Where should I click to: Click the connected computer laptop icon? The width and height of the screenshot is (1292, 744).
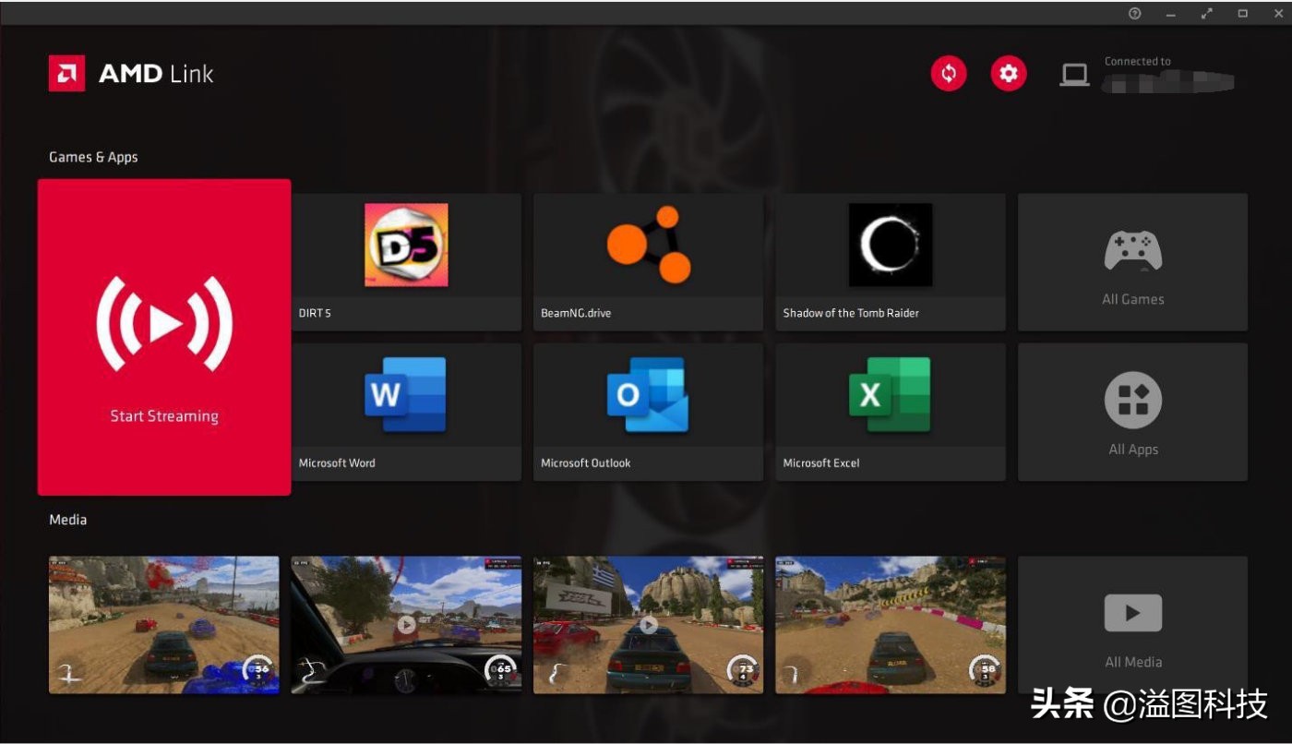click(1074, 75)
